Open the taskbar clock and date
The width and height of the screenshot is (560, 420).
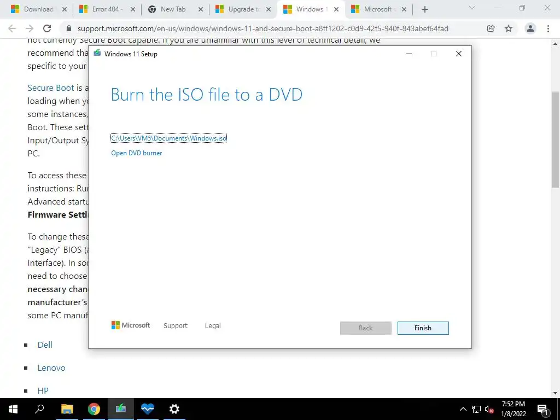513,409
